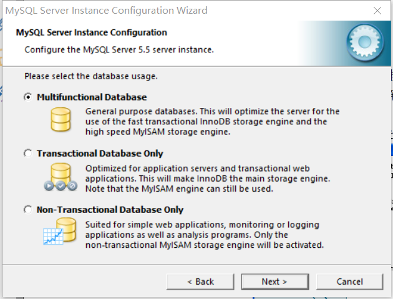Click the "MySQL Server Instance Configuration" heading
This screenshot has height=299, width=393.
click(95, 32)
